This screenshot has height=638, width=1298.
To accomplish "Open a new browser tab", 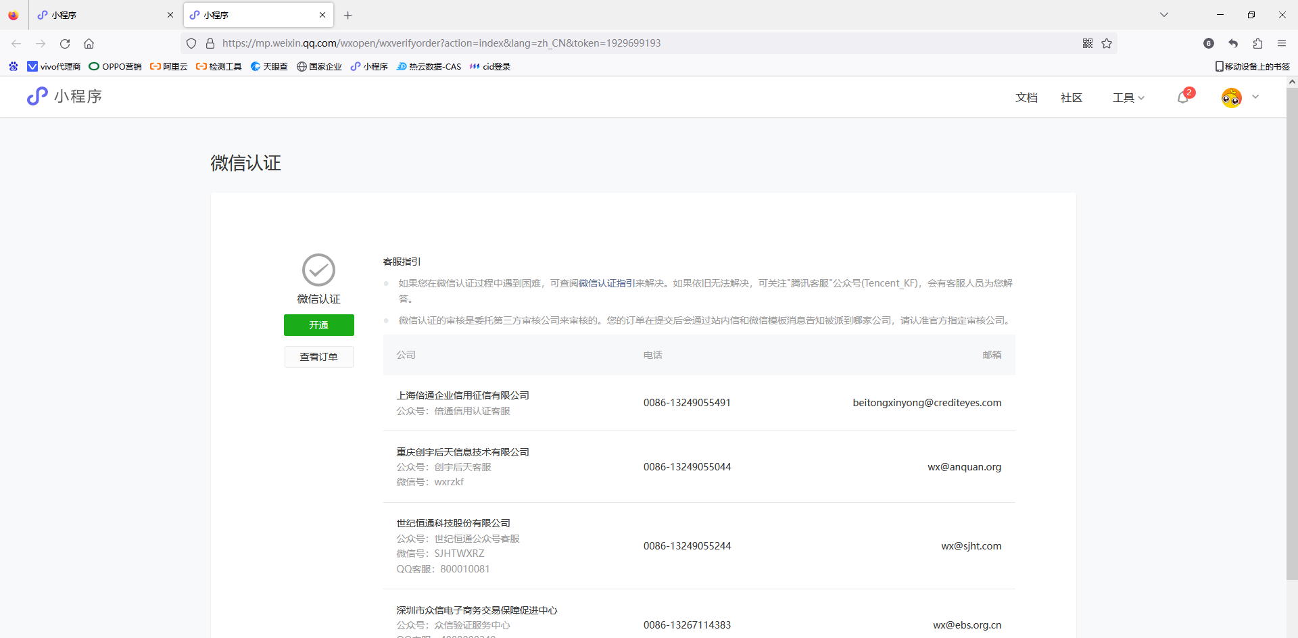I will click(x=348, y=15).
